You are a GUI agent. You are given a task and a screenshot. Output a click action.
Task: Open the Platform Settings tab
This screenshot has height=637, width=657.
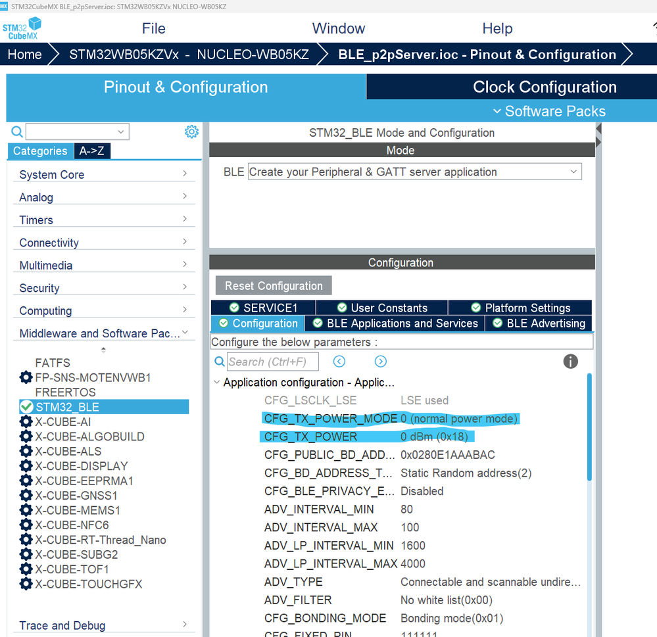point(520,308)
